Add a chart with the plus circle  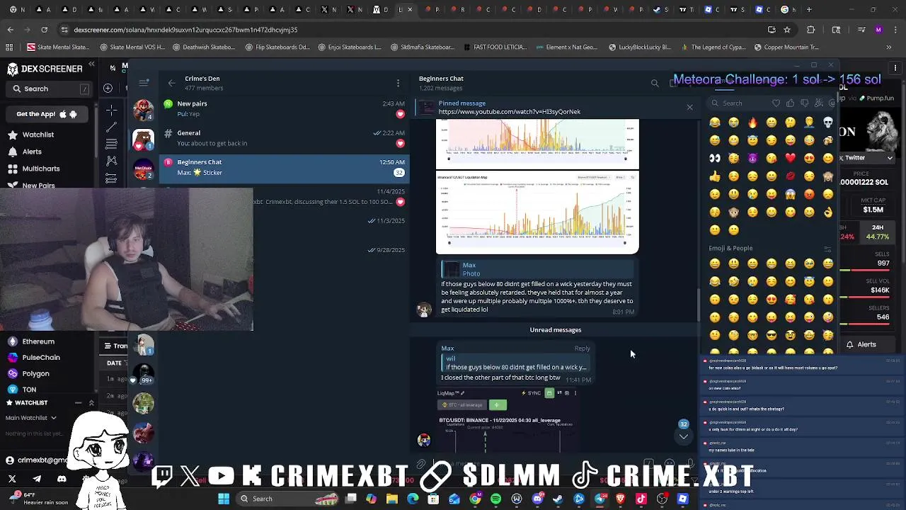point(108,88)
